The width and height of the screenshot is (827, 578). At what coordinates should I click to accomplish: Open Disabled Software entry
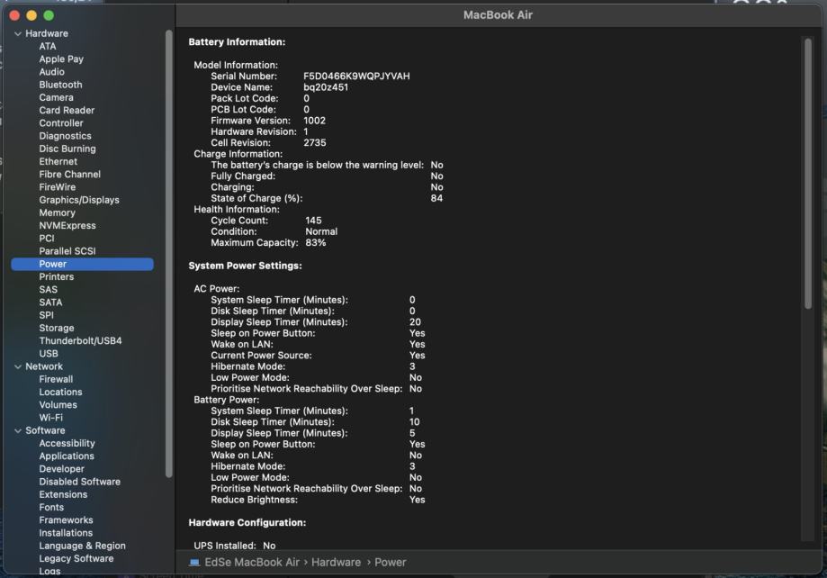click(79, 482)
